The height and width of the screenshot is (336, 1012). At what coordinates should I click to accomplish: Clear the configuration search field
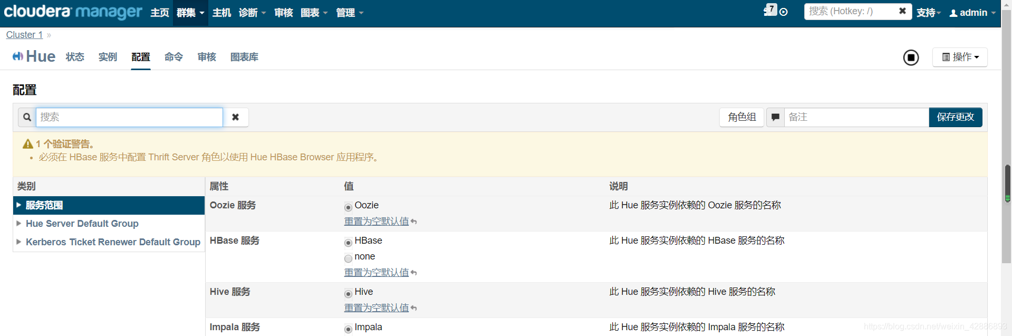coord(236,117)
